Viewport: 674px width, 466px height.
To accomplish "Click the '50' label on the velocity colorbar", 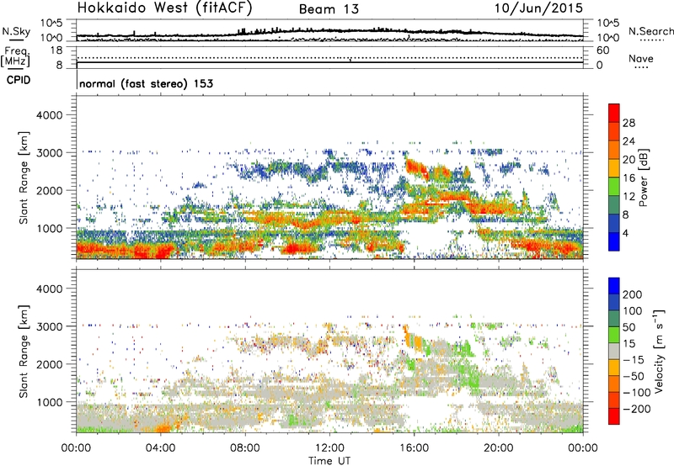I will [x=629, y=327].
